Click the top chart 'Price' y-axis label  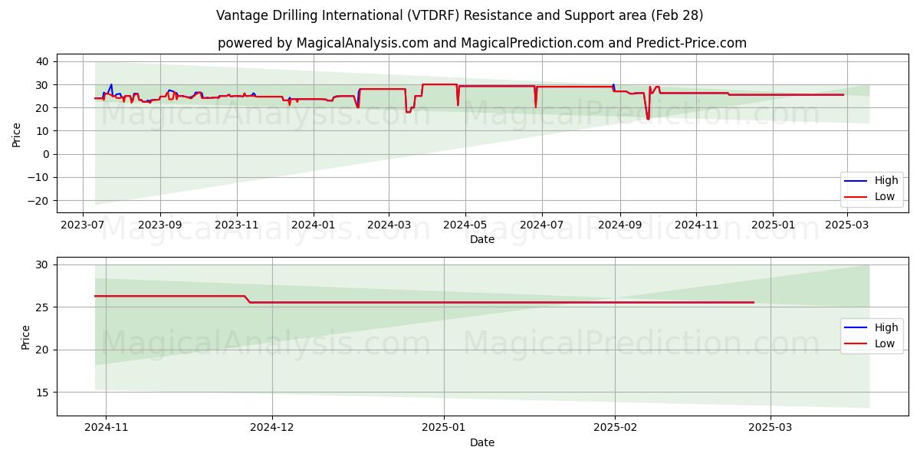17,133
